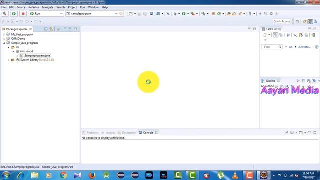Expand the My_first_program project
320x180 pixels.
tap(4, 35)
